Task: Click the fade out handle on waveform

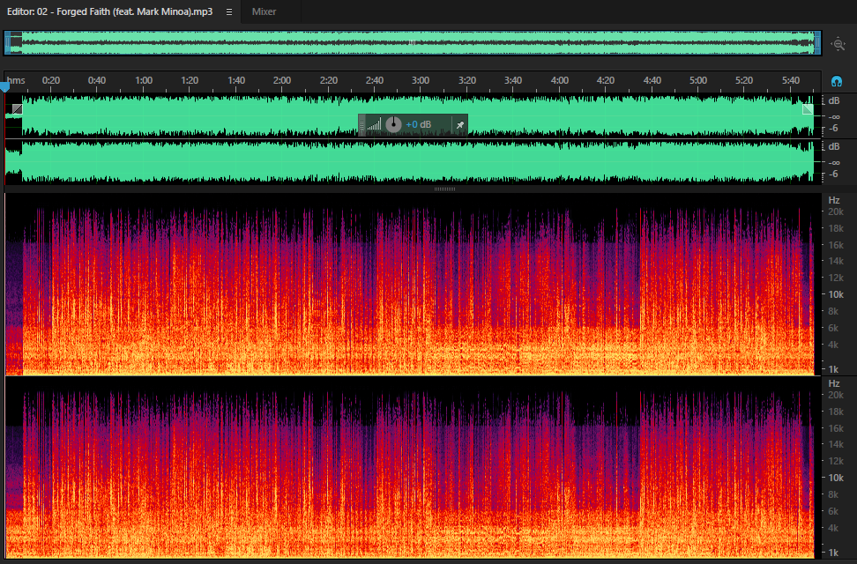Action: click(x=808, y=109)
